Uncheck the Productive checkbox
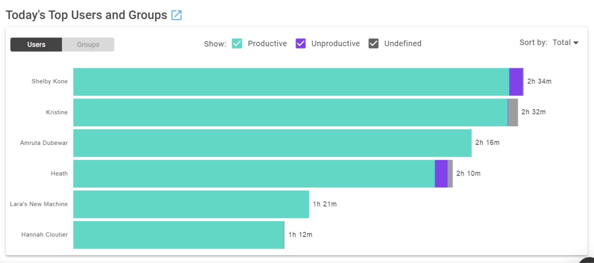The image size is (594, 263). click(237, 43)
